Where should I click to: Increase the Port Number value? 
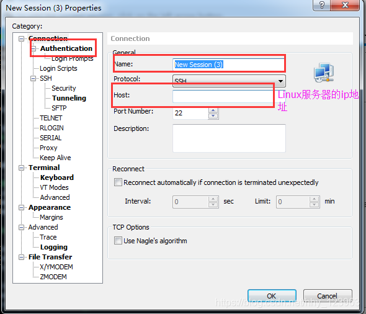coord(213,110)
